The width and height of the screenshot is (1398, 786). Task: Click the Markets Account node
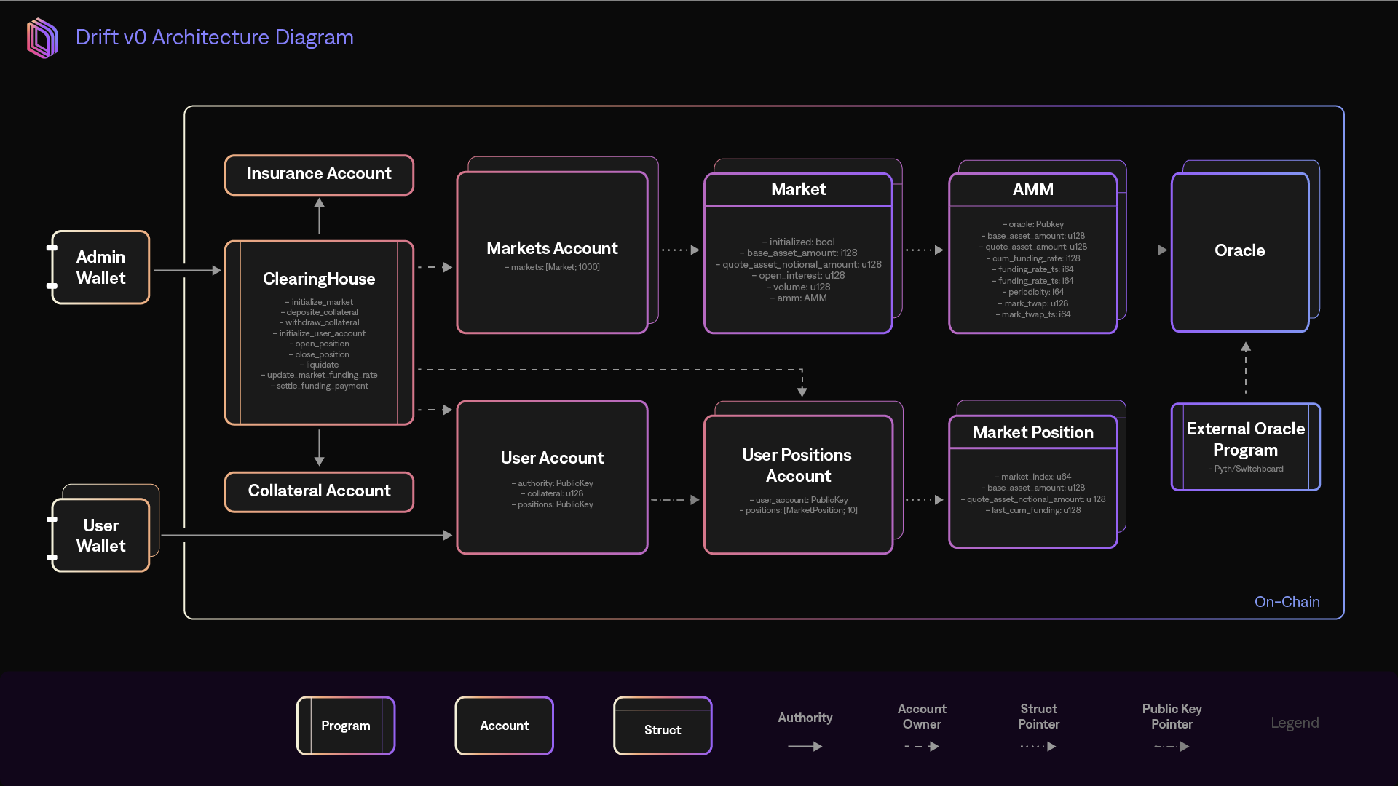click(x=552, y=253)
